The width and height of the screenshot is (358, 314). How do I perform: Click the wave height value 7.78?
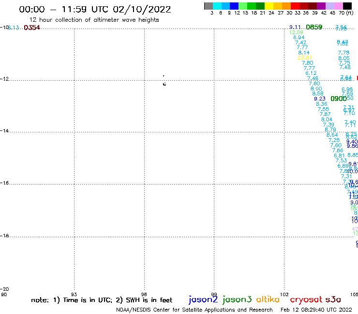343,53
